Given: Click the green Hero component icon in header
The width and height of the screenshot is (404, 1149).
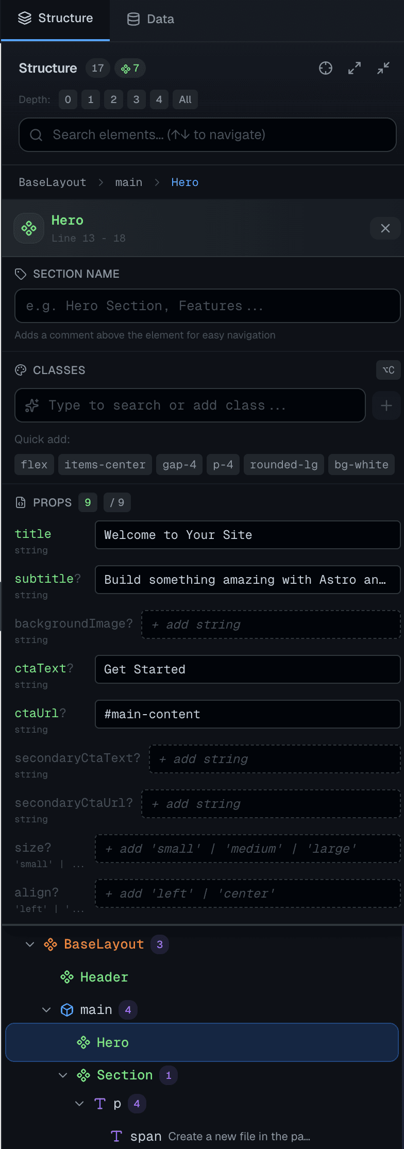Looking at the screenshot, I should click(x=28, y=228).
